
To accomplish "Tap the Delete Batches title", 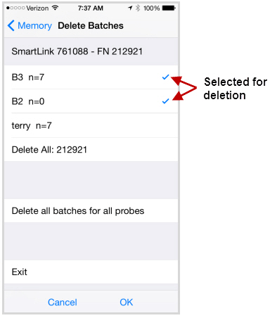I will [x=91, y=25].
